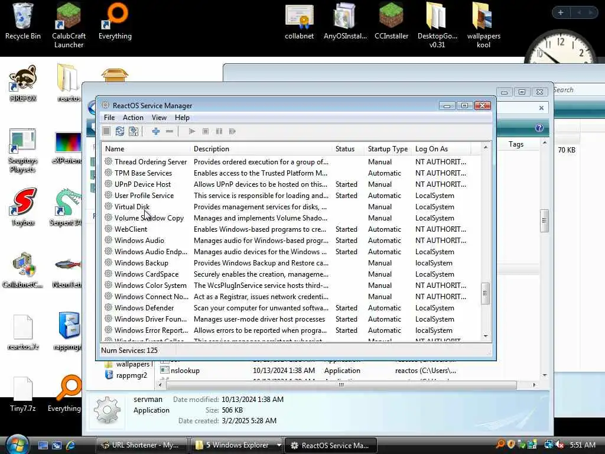
Task: Click the gear icon beside Windows Driver Foun...
Action: click(109, 319)
